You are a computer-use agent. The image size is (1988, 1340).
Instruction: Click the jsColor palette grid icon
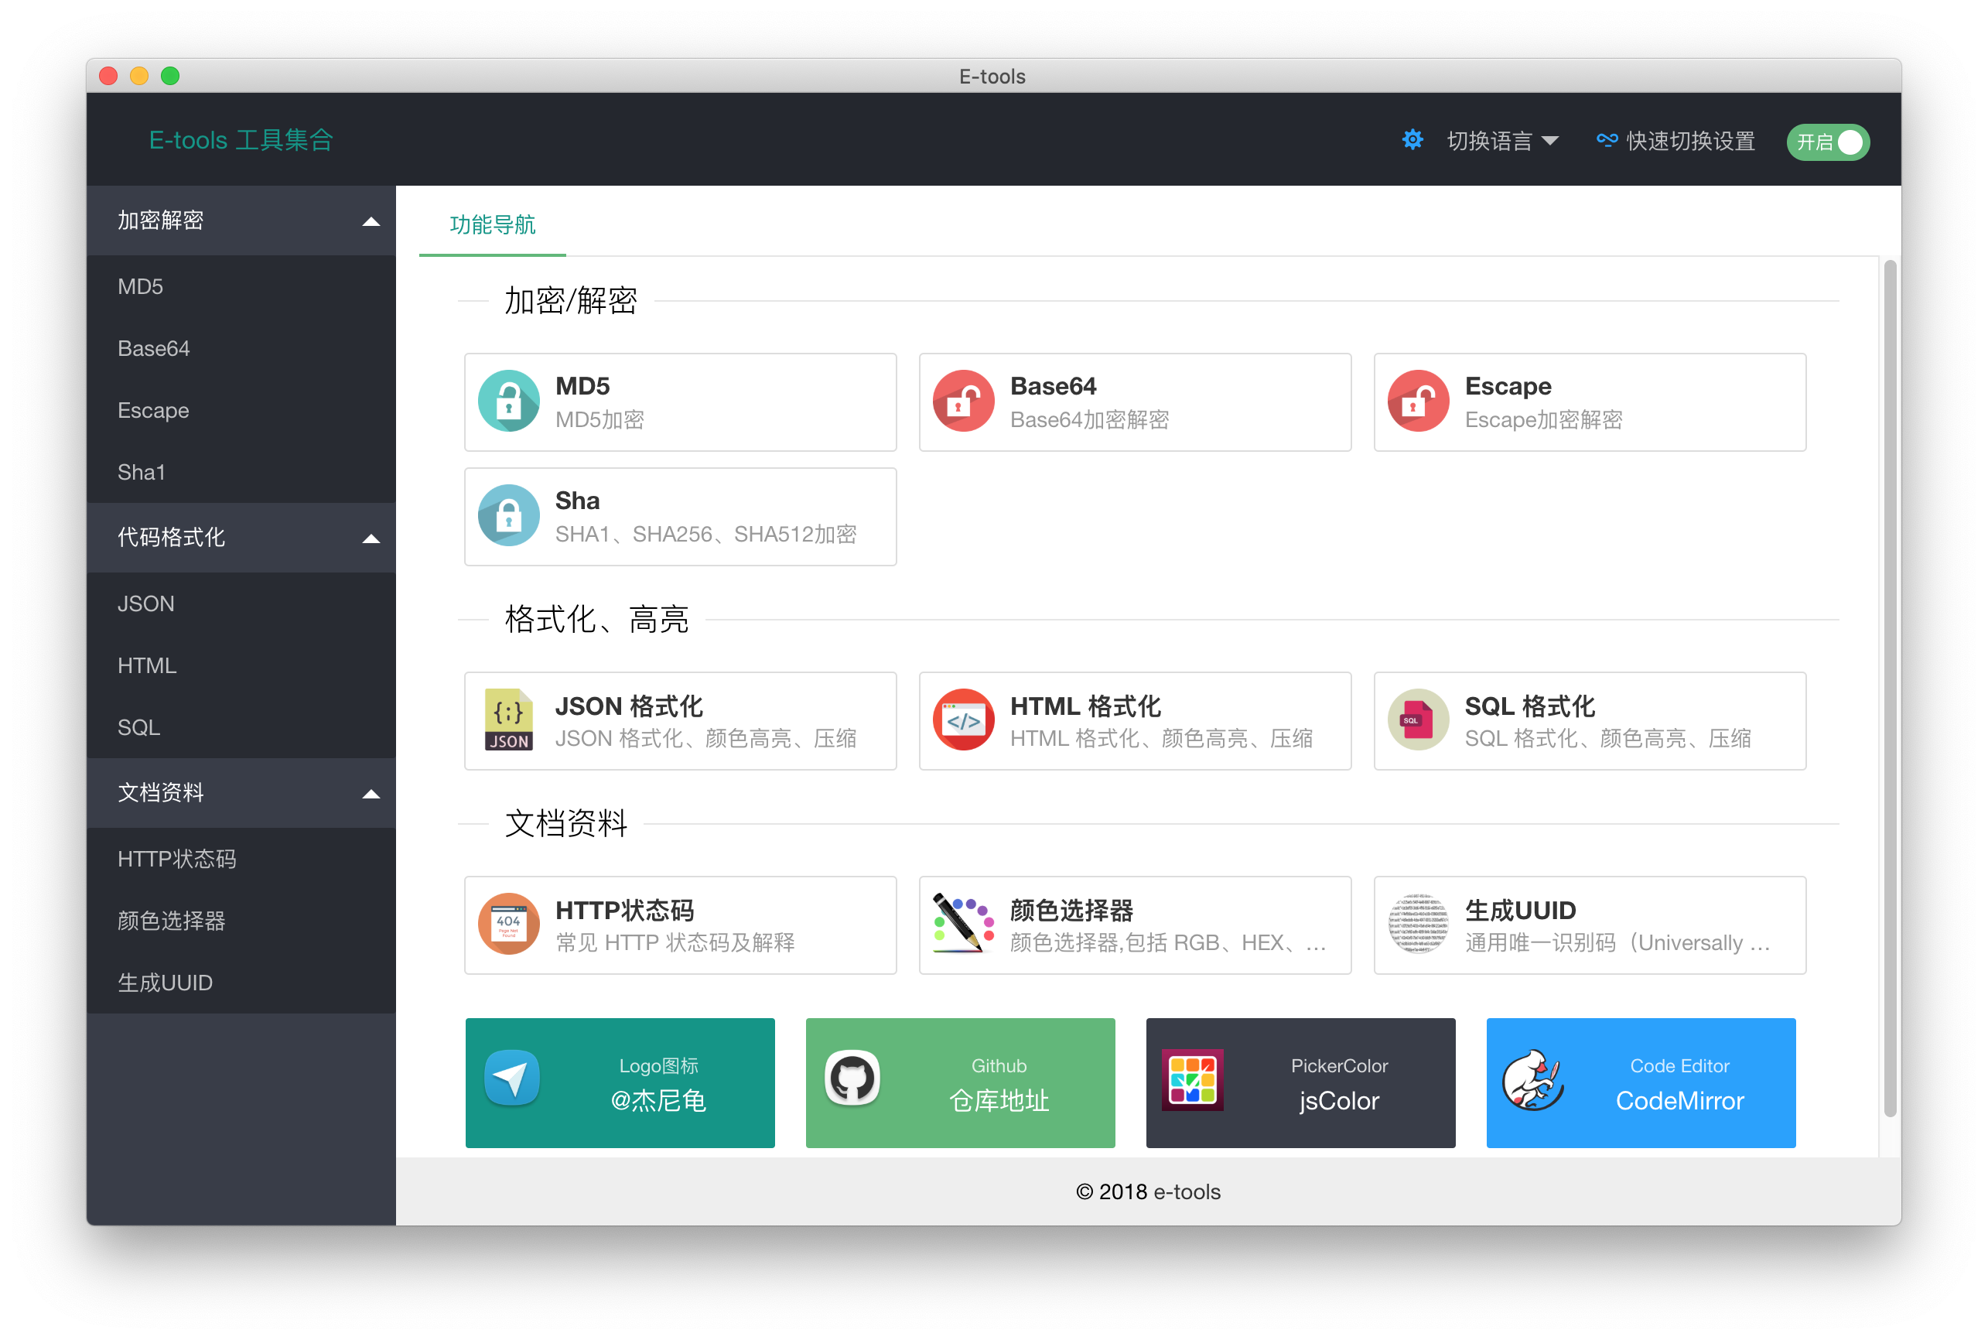1192,1080
